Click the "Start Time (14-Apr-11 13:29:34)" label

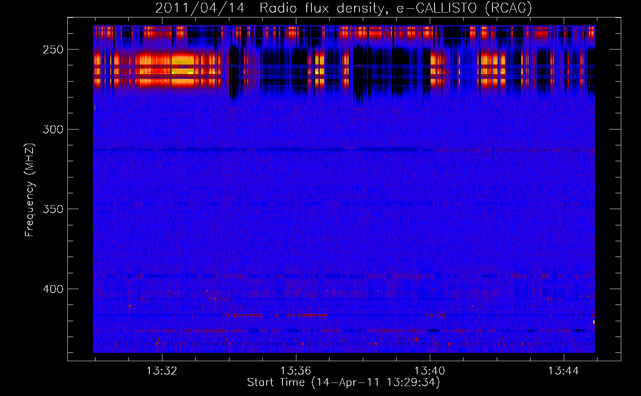click(343, 383)
